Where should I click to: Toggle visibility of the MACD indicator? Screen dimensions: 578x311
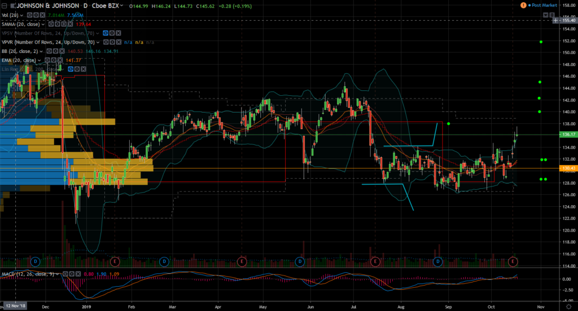tap(65, 274)
